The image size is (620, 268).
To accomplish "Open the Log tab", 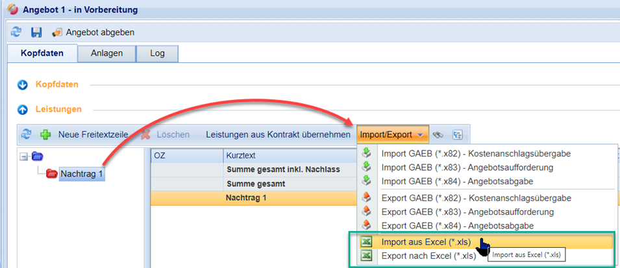I will pos(157,54).
